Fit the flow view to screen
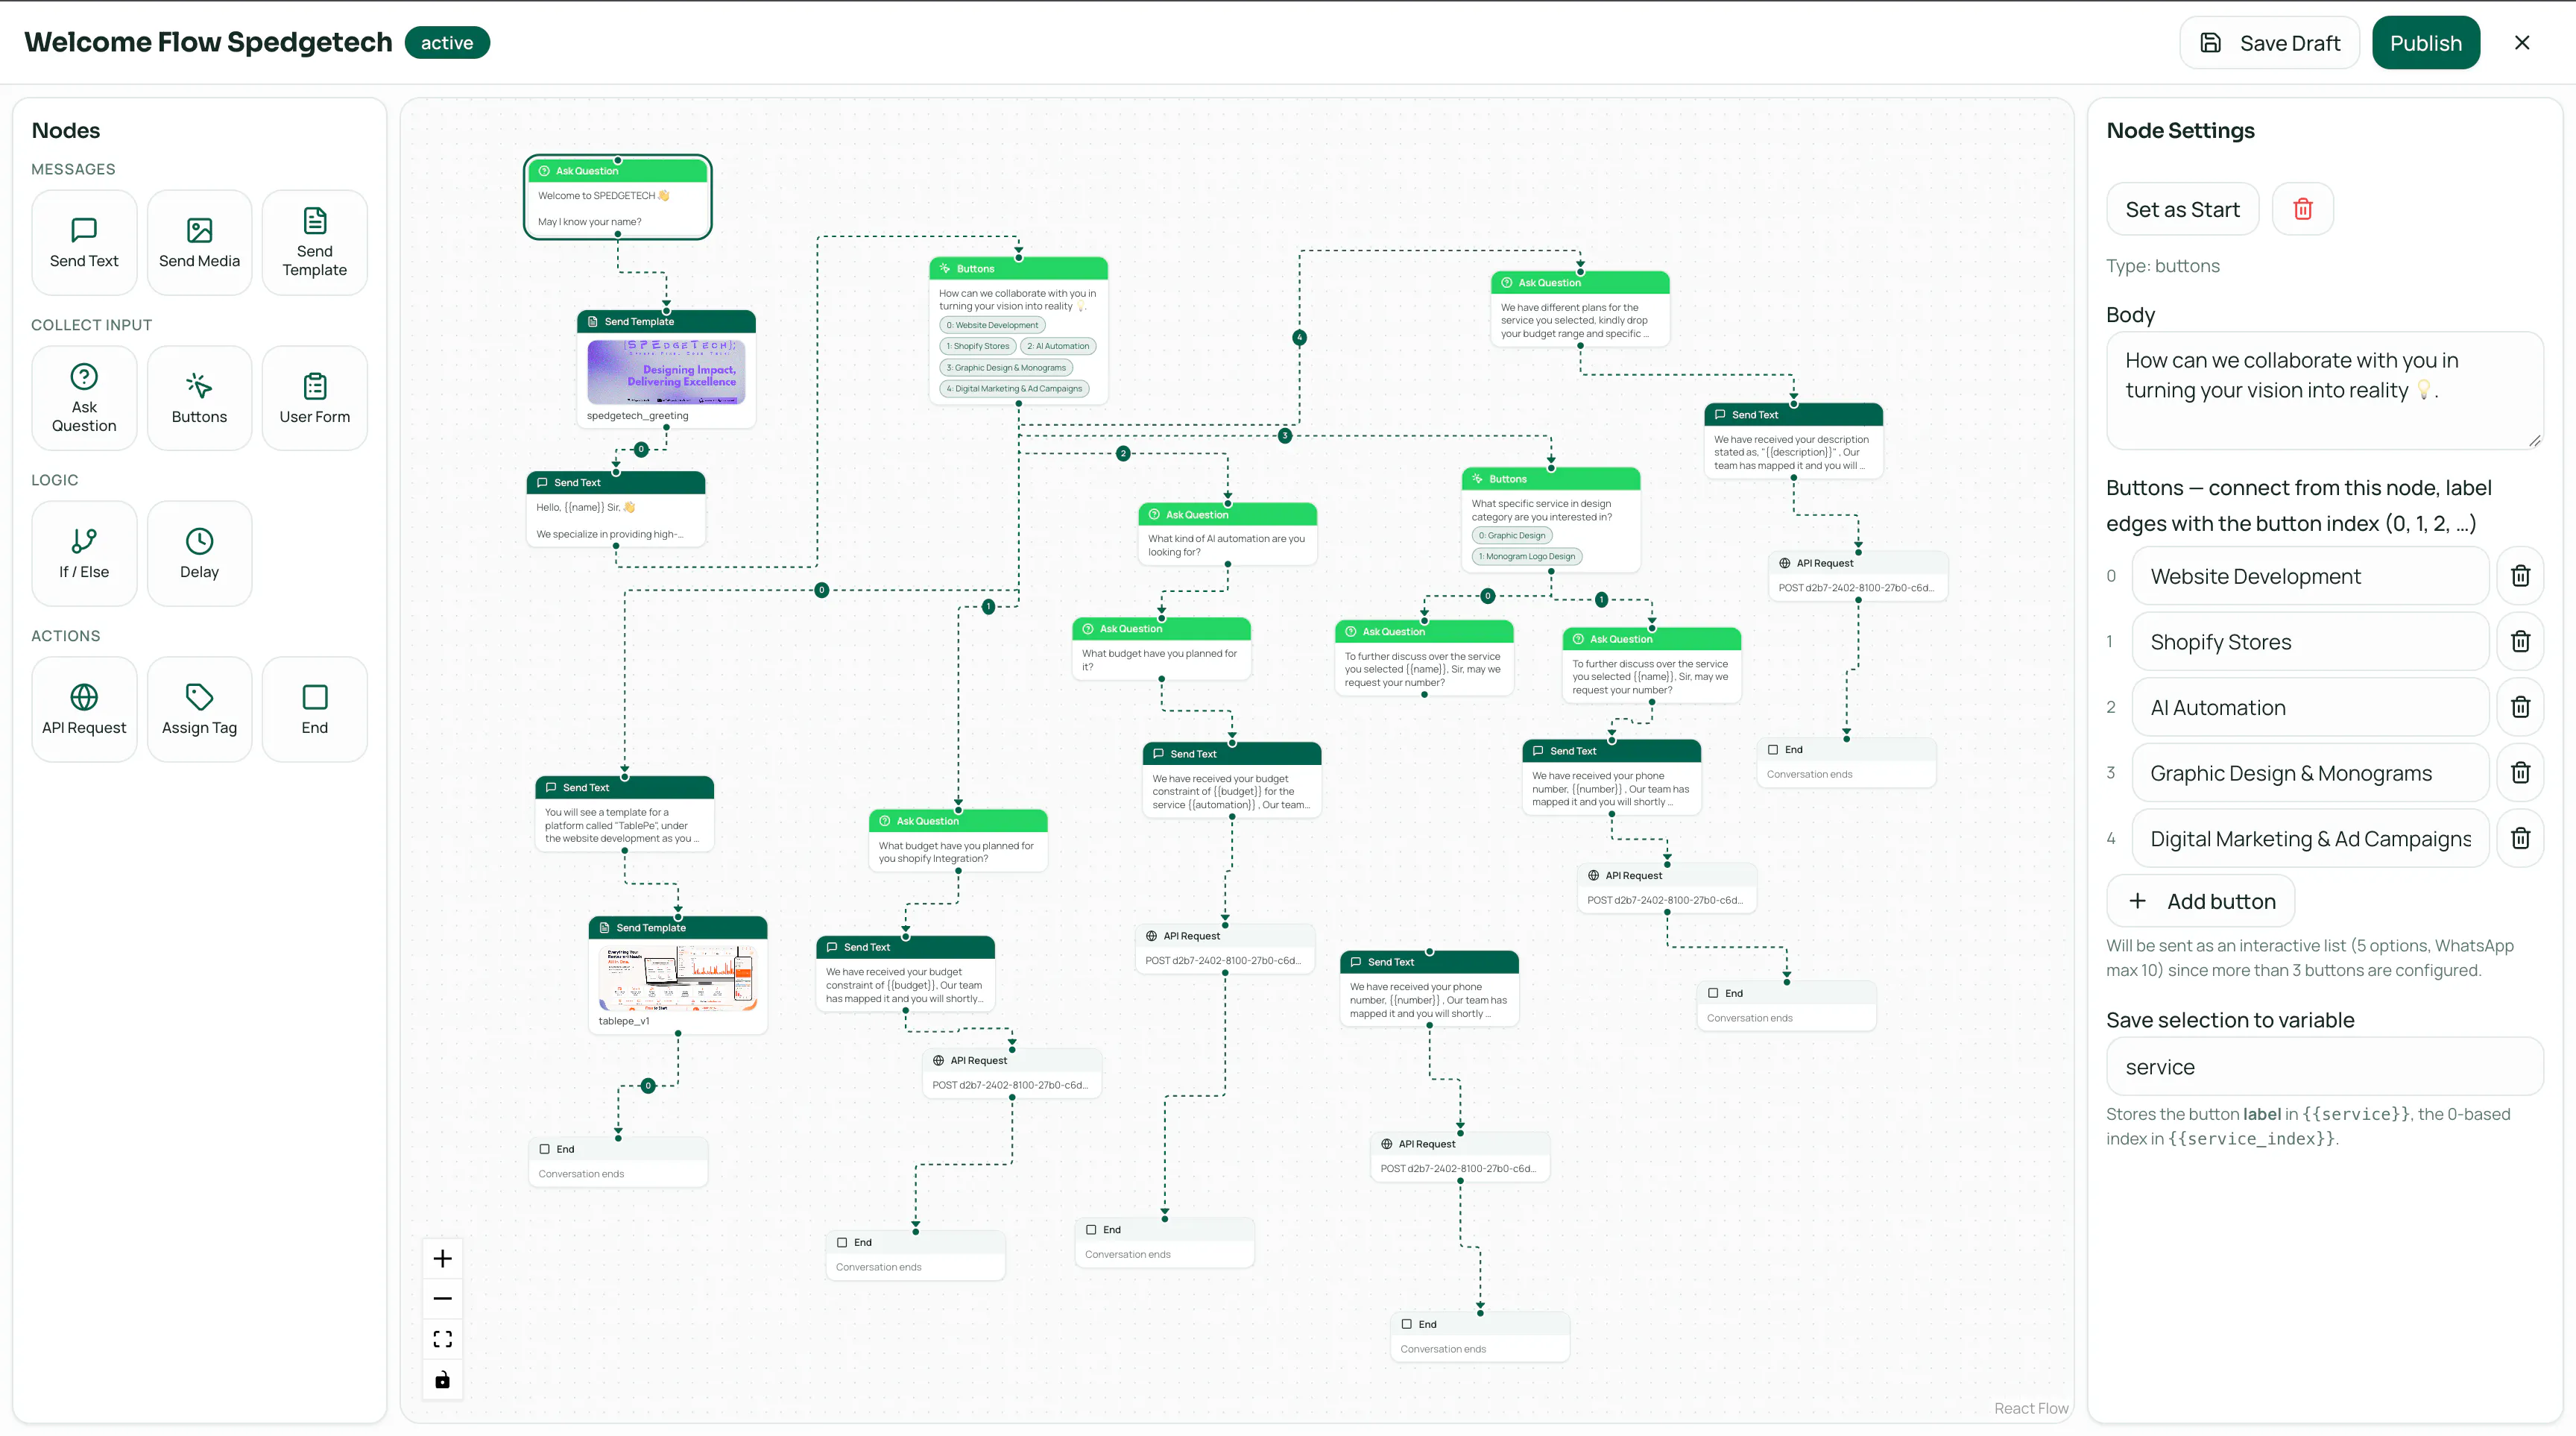The width and height of the screenshot is (2576, 1436). tap(443, 1339)
